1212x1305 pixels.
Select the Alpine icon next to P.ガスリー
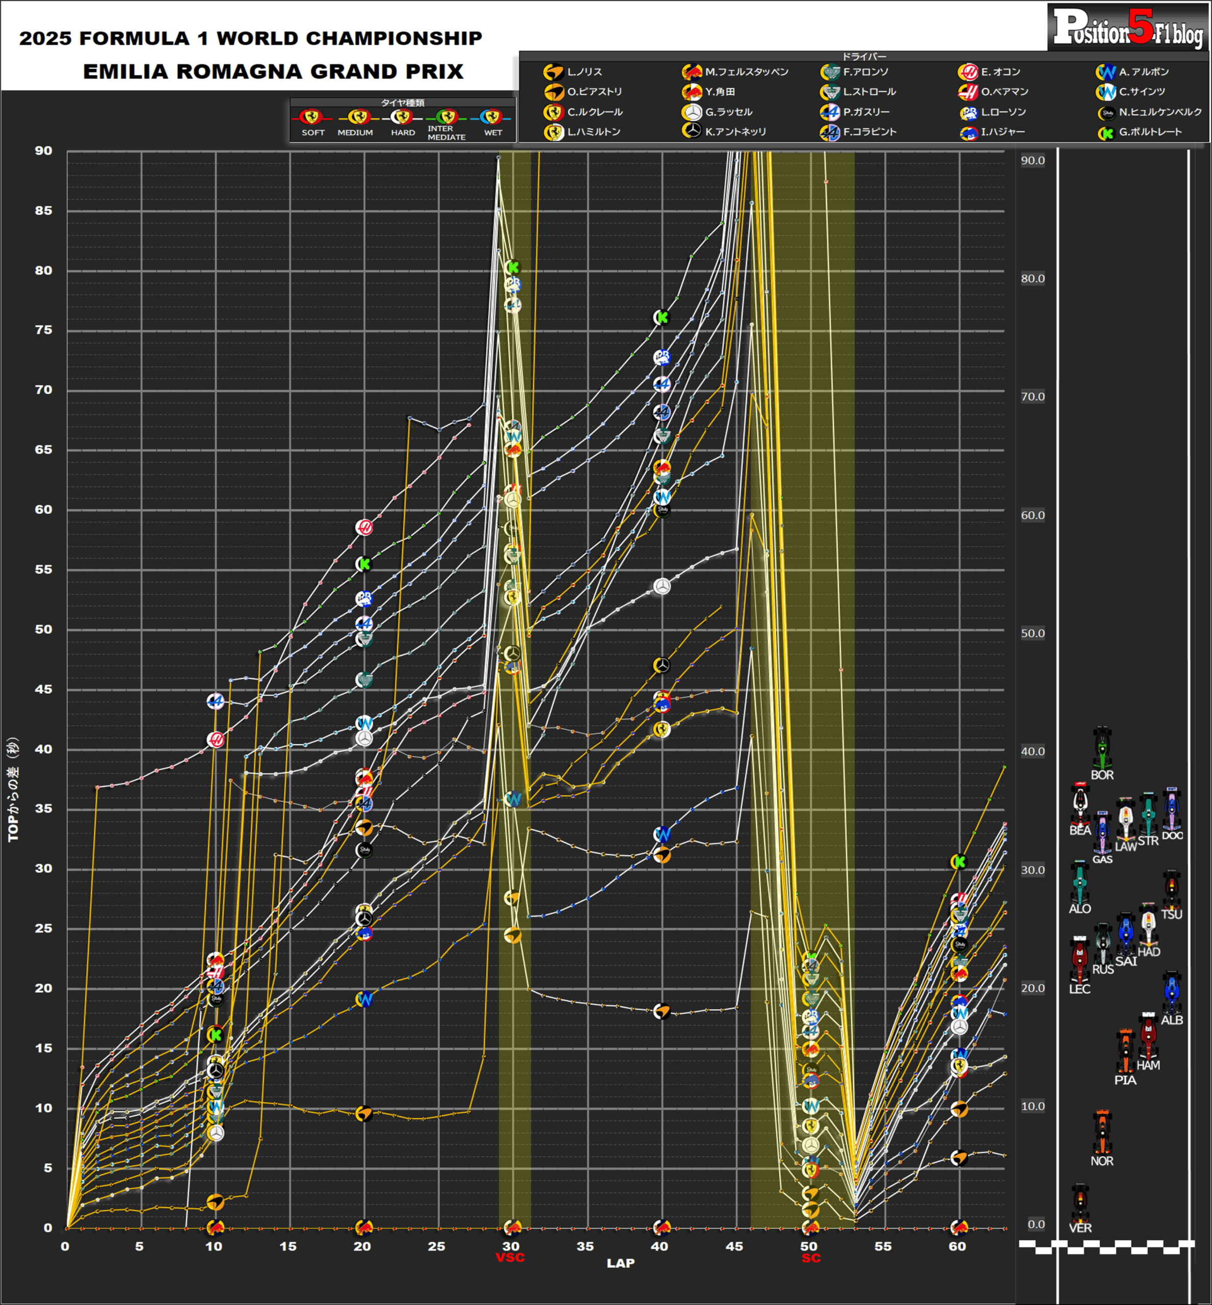[830, 112]
